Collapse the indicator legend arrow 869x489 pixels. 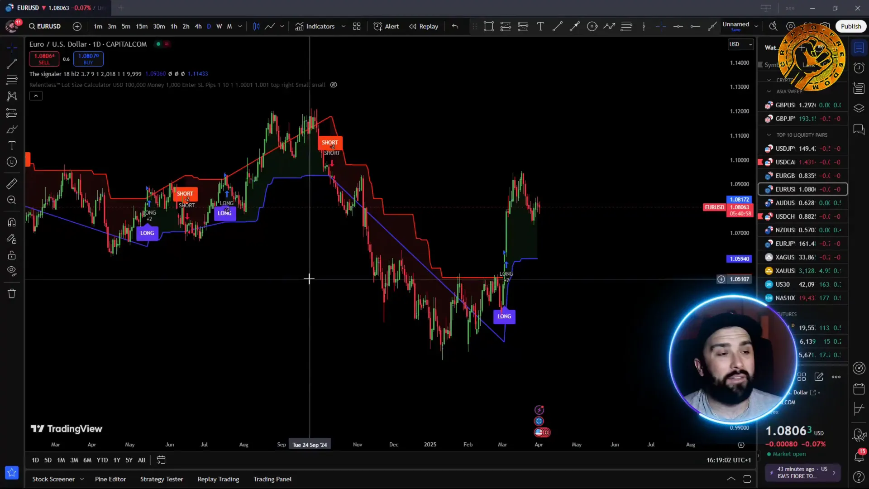pyautogui.click(x=36, y=96)
